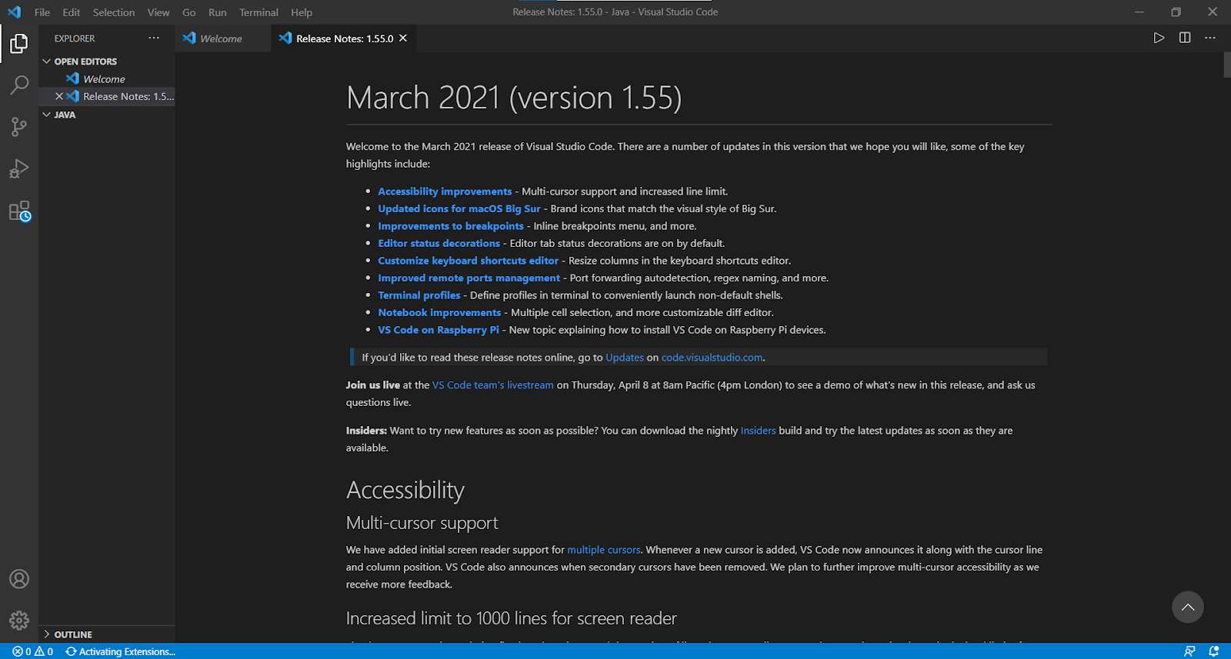Open the Explorer view in activity bar
The image size is (1231, 659).
coord(19,44)
